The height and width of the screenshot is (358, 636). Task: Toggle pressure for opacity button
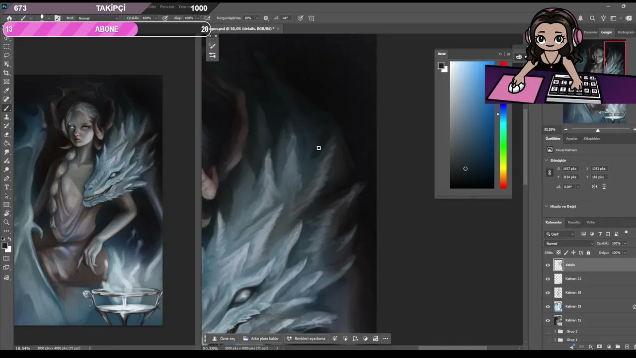pos(165,18)
